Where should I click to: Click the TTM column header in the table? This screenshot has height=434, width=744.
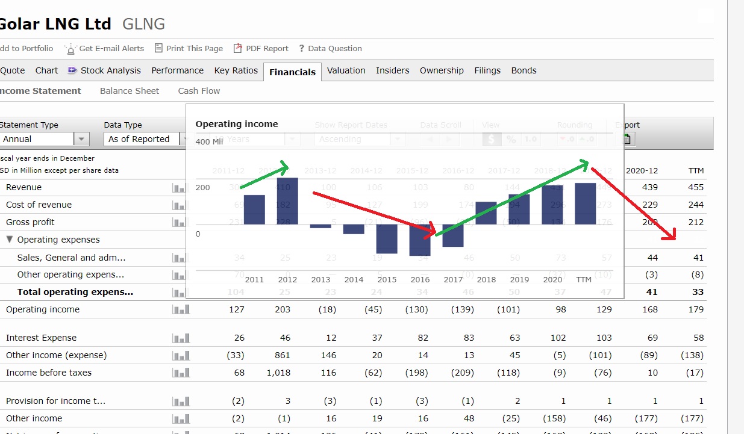tap(696, 171)
